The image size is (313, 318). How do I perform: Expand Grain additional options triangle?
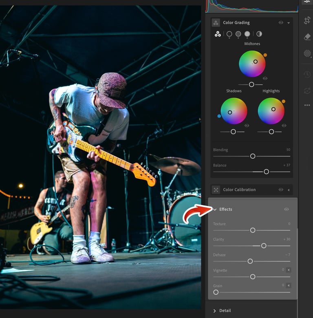click(289, 285)
